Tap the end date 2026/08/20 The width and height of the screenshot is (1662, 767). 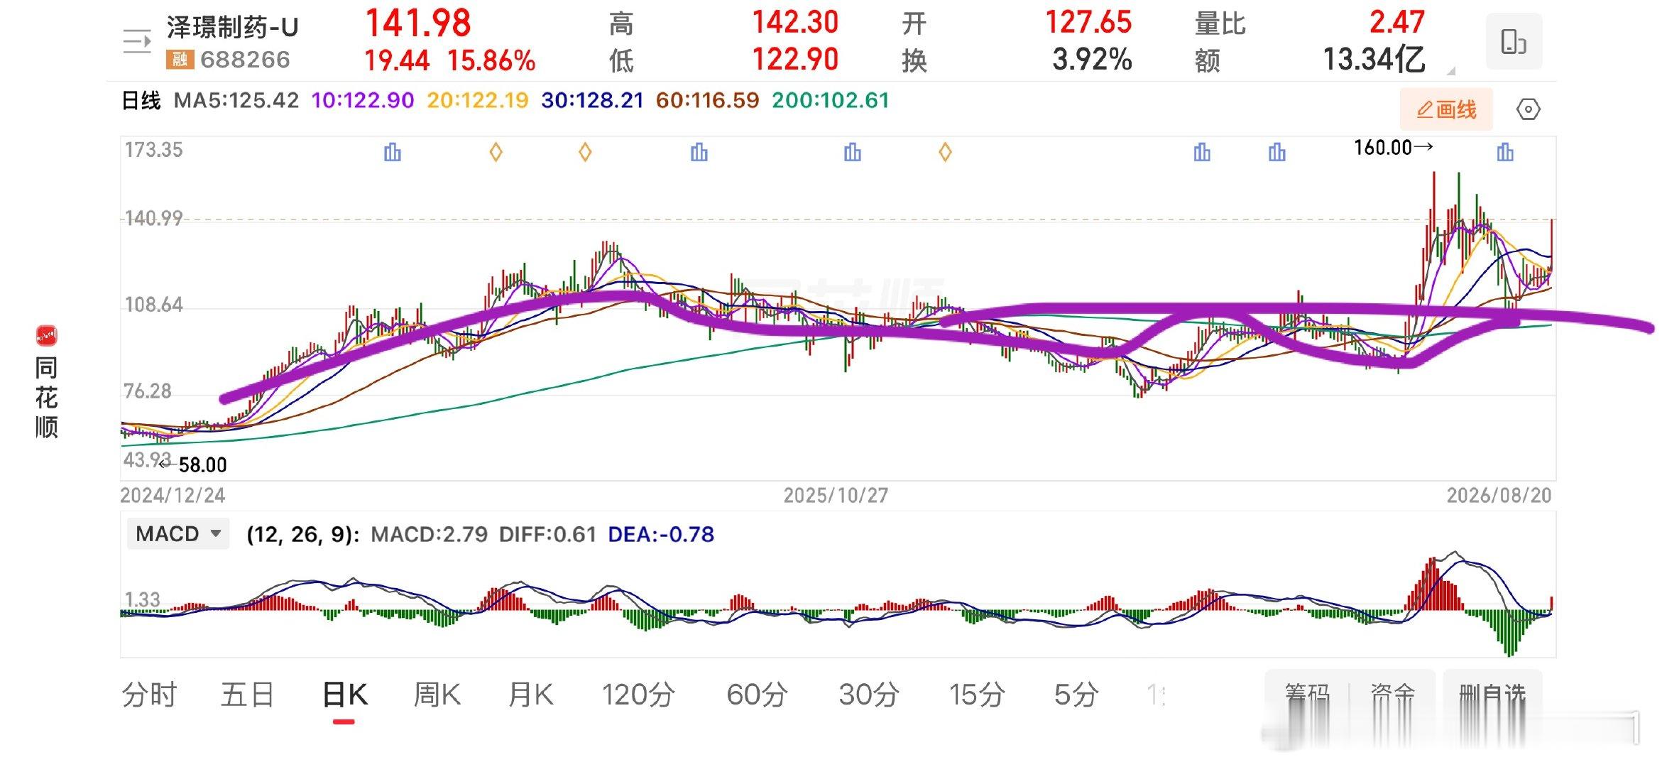[x=1499, y=496]
